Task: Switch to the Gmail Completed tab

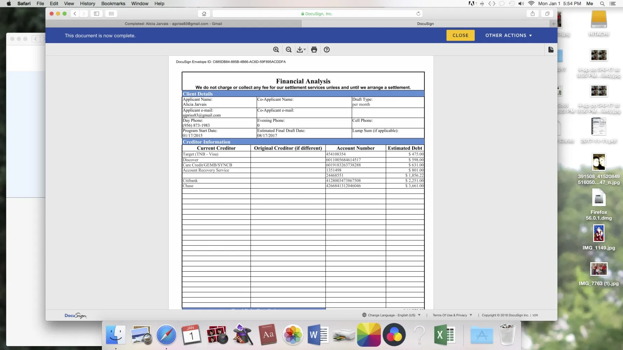Action: click(173, 24)
